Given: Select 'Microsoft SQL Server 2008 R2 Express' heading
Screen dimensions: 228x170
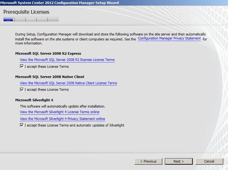Looking at the screenshot, I should click(x=48, y=53).
